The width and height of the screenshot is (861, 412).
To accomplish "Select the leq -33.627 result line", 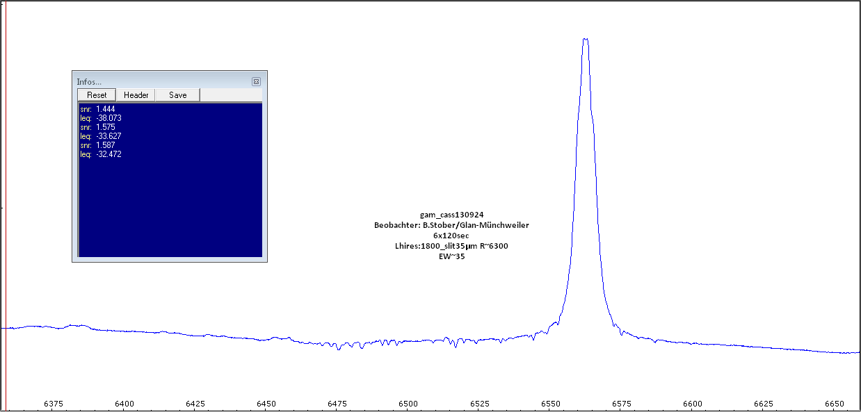I will point(101,136).
